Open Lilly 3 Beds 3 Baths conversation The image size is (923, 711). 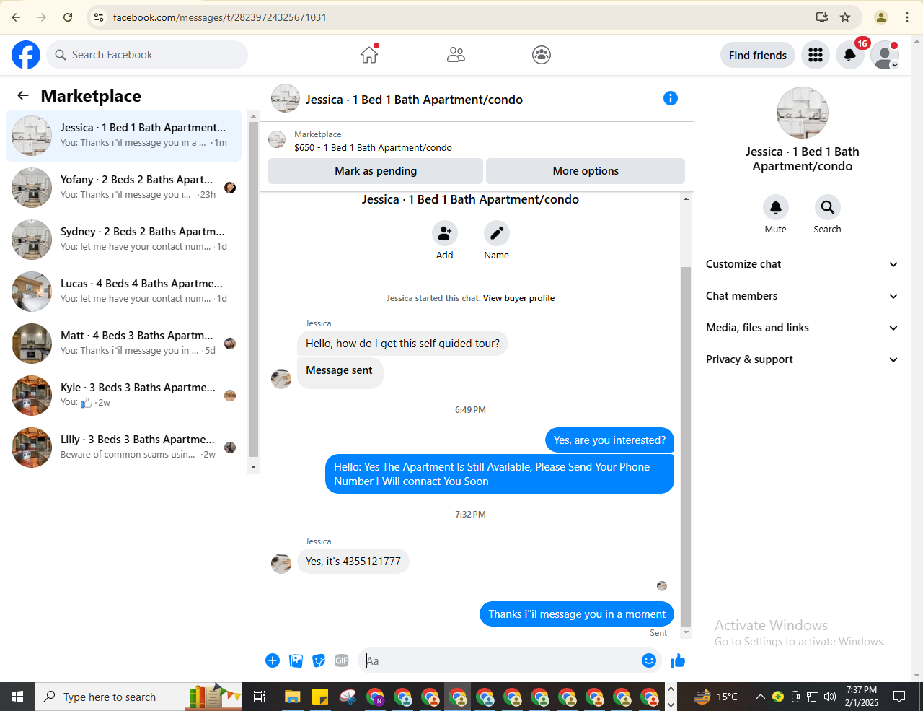tap(123, 448)
